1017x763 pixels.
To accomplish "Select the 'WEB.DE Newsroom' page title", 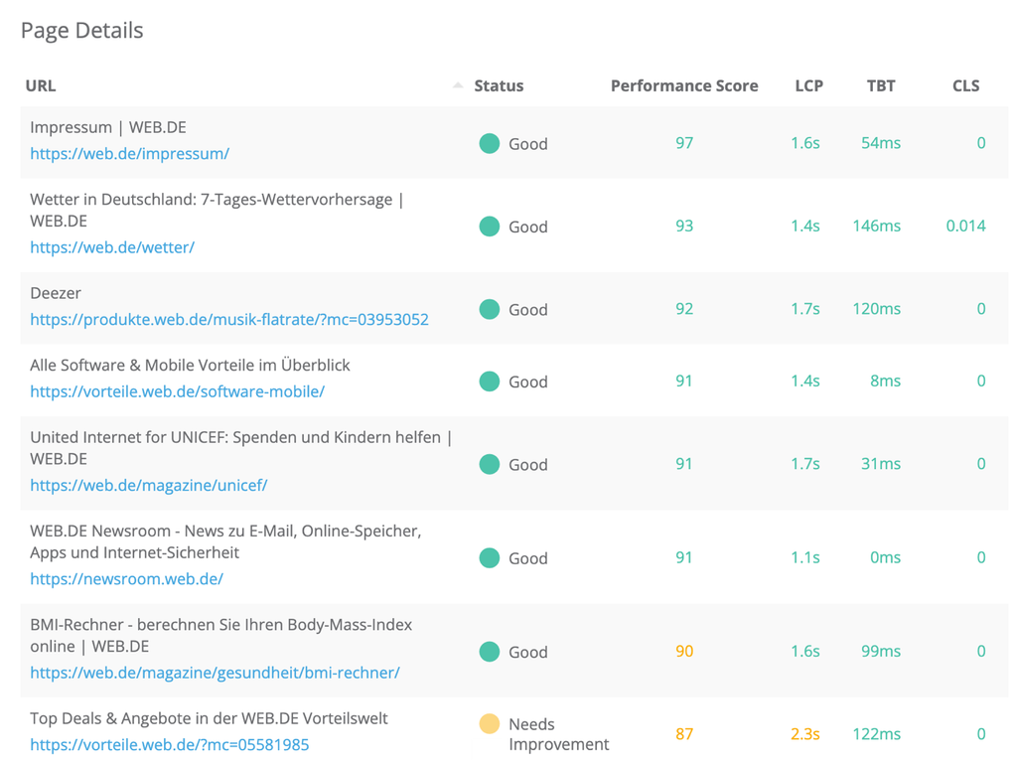I will pyautogui.click(x=225, y=541).
